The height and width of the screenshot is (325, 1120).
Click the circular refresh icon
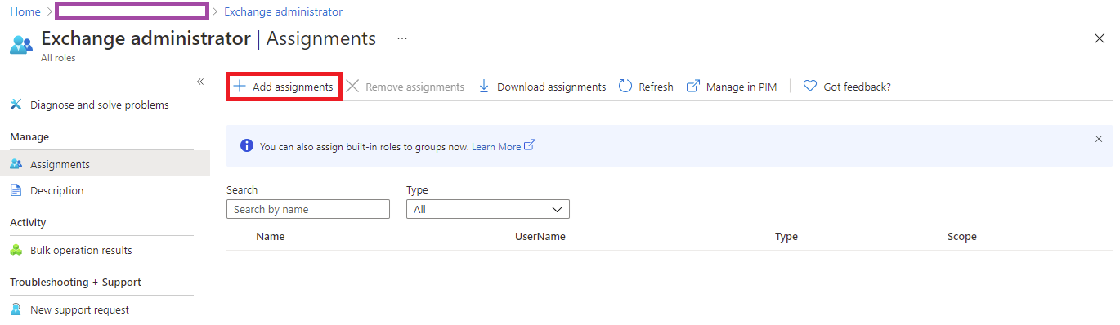click(x=625, y=86)
